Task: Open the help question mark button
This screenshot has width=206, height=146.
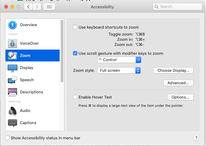Action: (197, 138)
